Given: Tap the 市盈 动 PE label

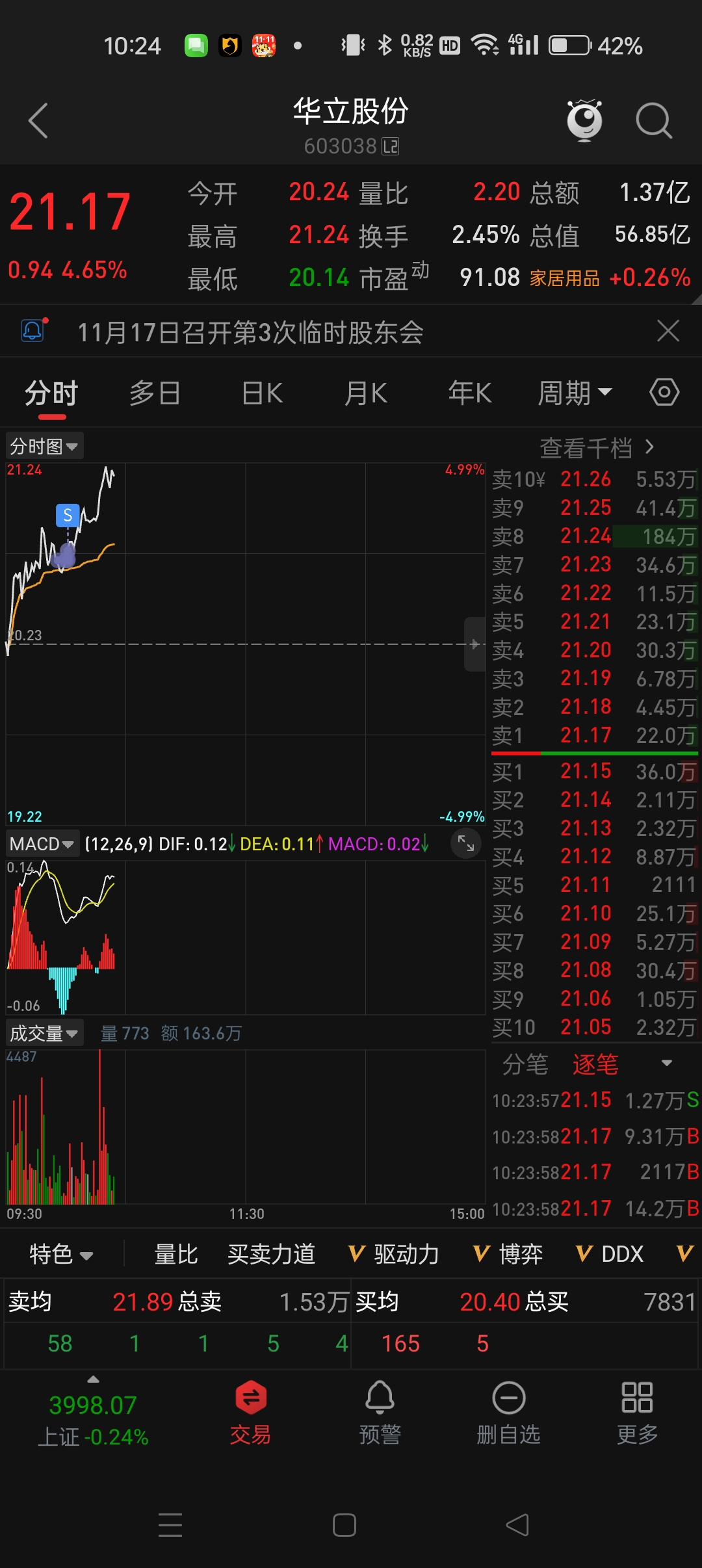Looking at the screenshot, I should click(394, 278).
